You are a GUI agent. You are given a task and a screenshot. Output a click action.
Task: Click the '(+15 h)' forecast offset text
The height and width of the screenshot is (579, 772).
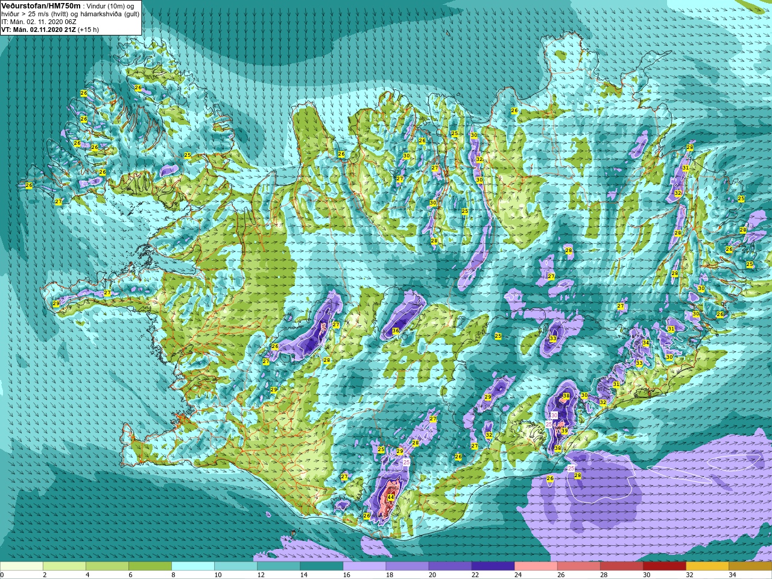click(x=88, y=30)
